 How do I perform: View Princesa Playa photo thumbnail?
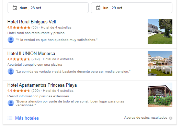(160, 95)
